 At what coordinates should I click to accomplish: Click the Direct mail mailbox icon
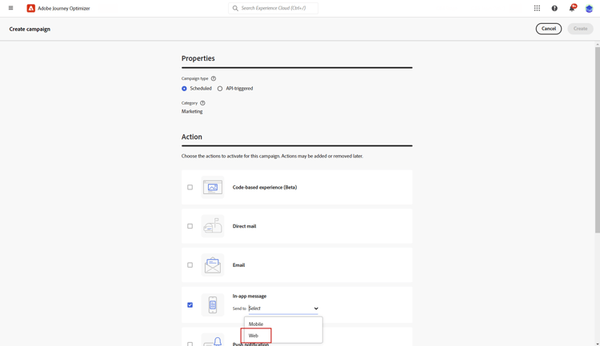pos(213,226)
